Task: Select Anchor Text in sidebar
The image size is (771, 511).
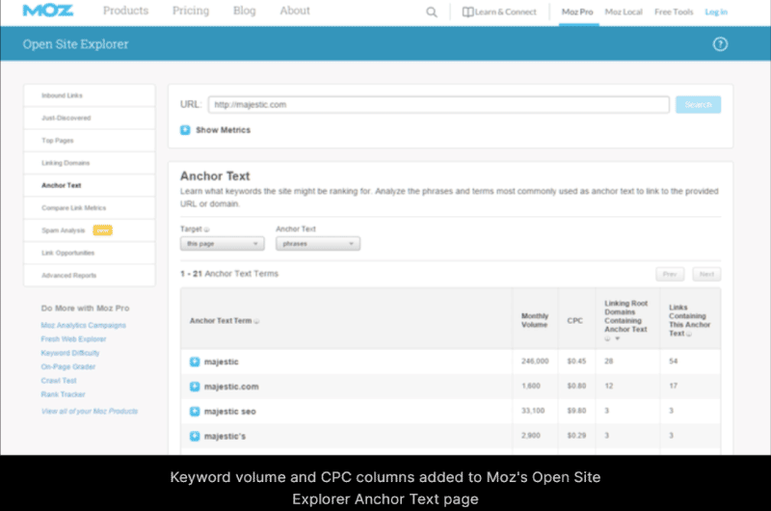Action: tap(90, 185)
